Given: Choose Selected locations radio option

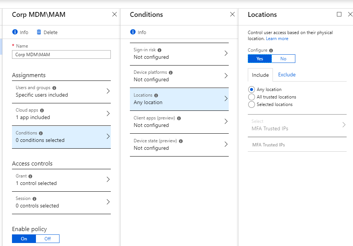Looking at the screenshot, I should tap(252, 104).
